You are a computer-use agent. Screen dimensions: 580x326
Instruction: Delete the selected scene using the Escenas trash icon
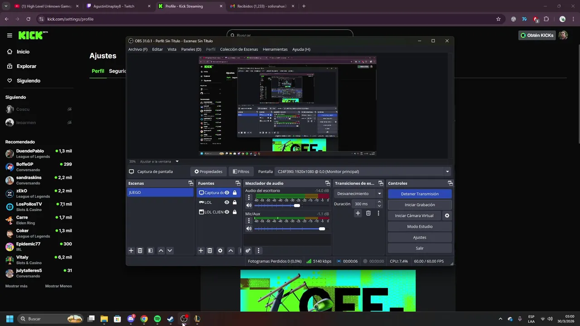(140, 250)
